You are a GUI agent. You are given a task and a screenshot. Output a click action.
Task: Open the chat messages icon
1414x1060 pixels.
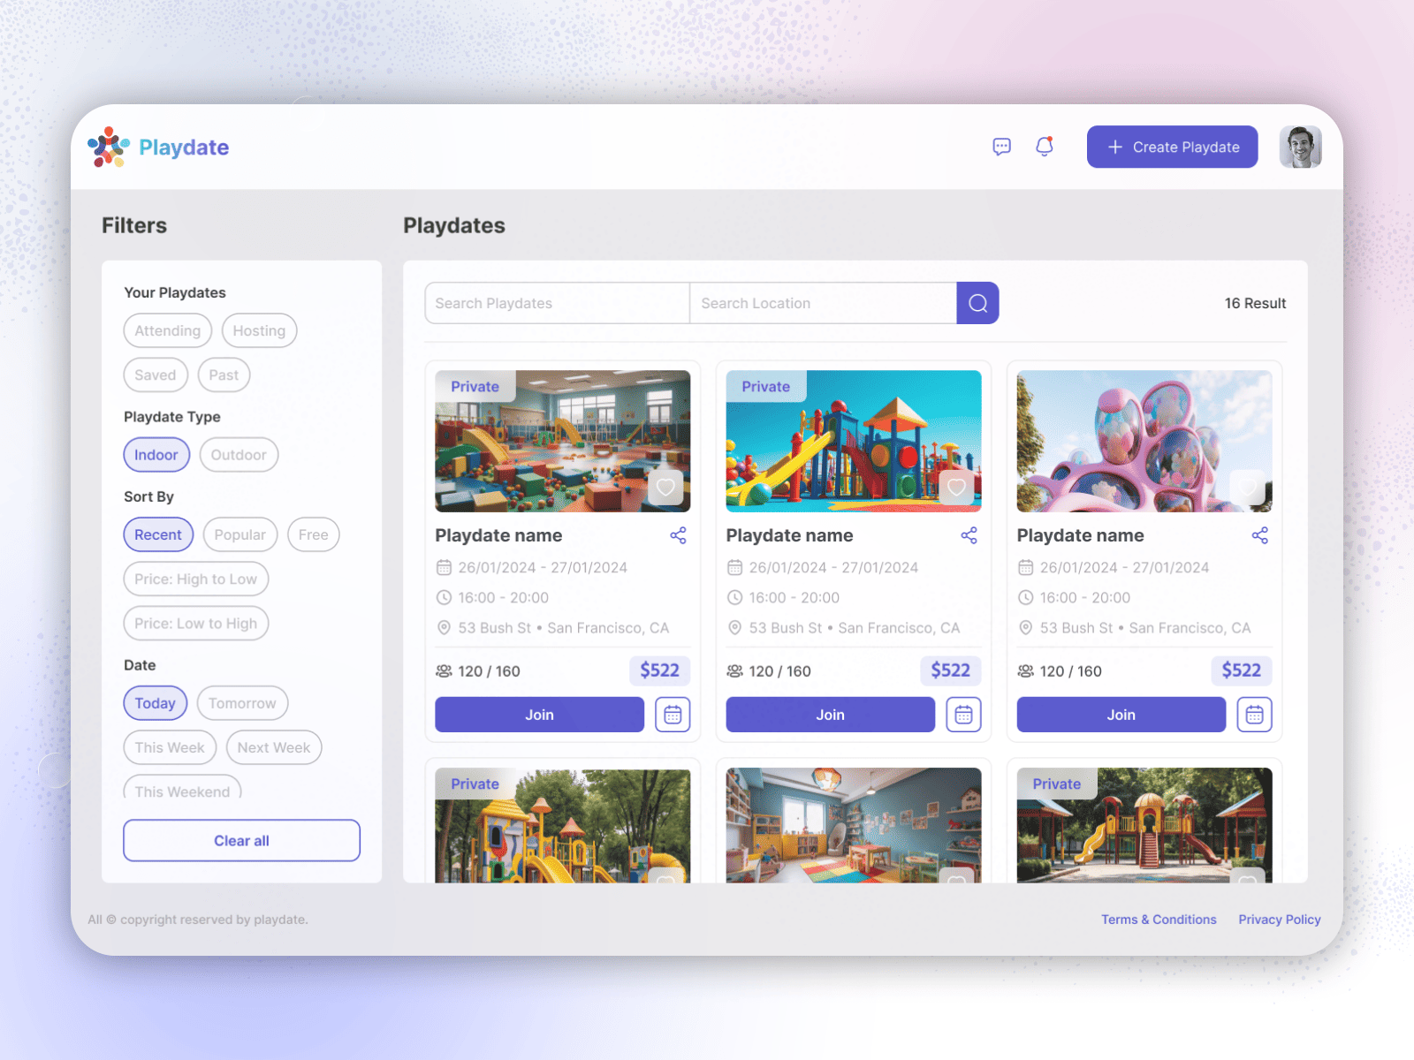(x=1001, y=147)
